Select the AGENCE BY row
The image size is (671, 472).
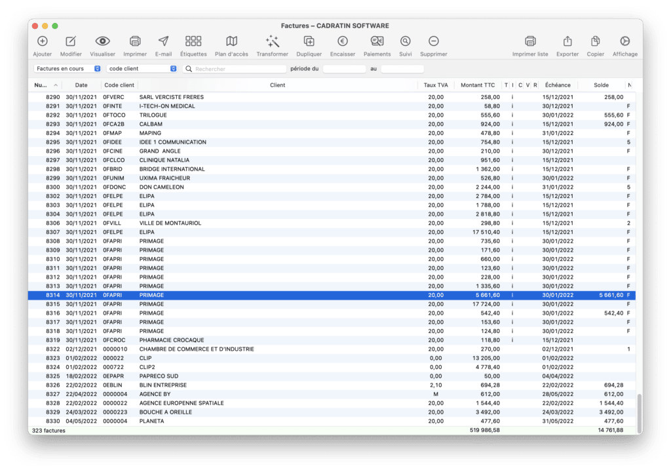332,394
